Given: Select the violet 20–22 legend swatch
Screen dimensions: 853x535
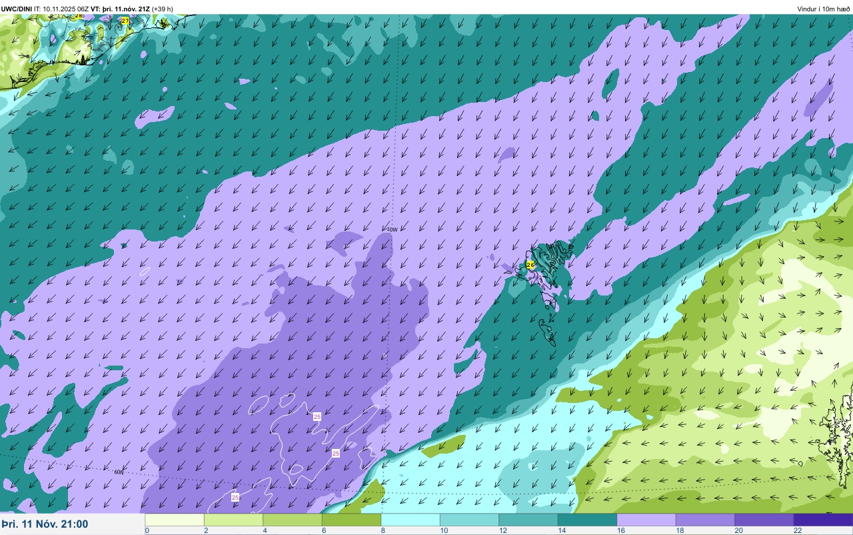Looking at the screenshot, I should (764, 520).
